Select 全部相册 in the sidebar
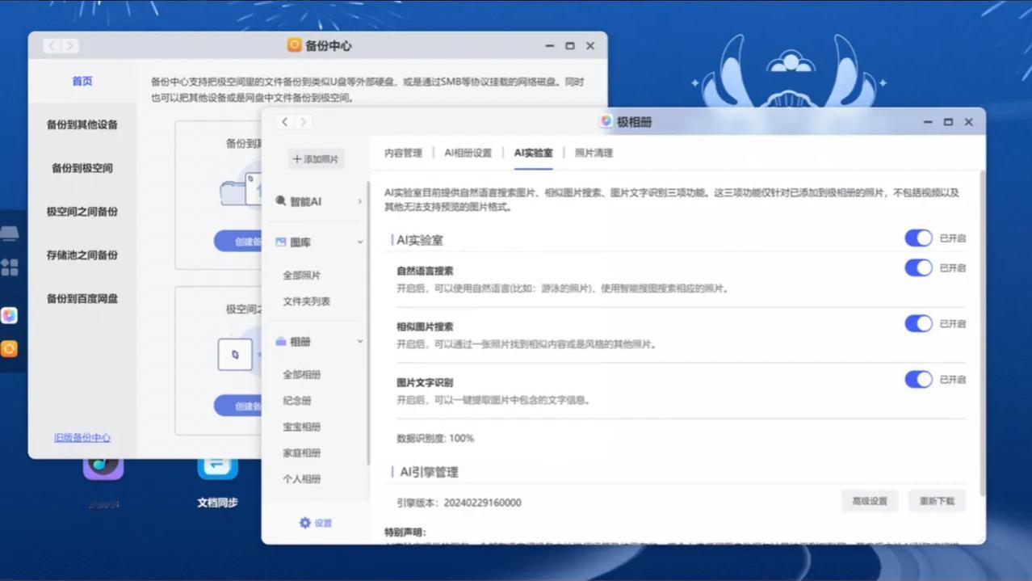The height and width of the screenshot is (581, 1032). (x=302, y=375)
